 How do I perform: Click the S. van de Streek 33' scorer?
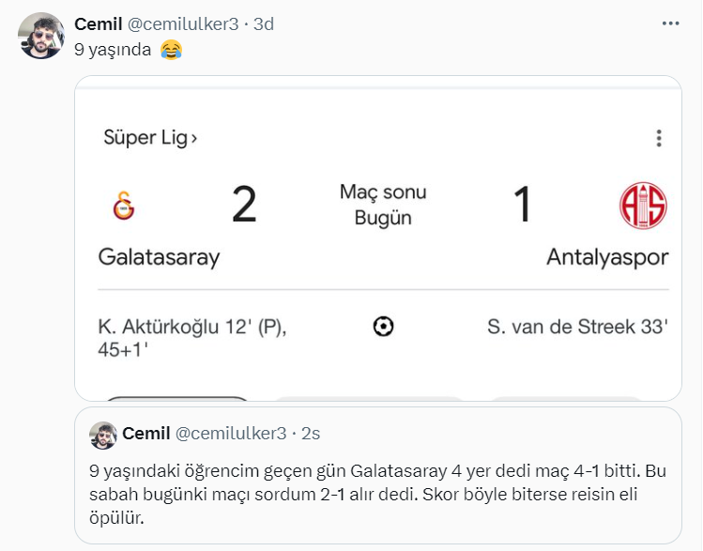pos(577,327)
